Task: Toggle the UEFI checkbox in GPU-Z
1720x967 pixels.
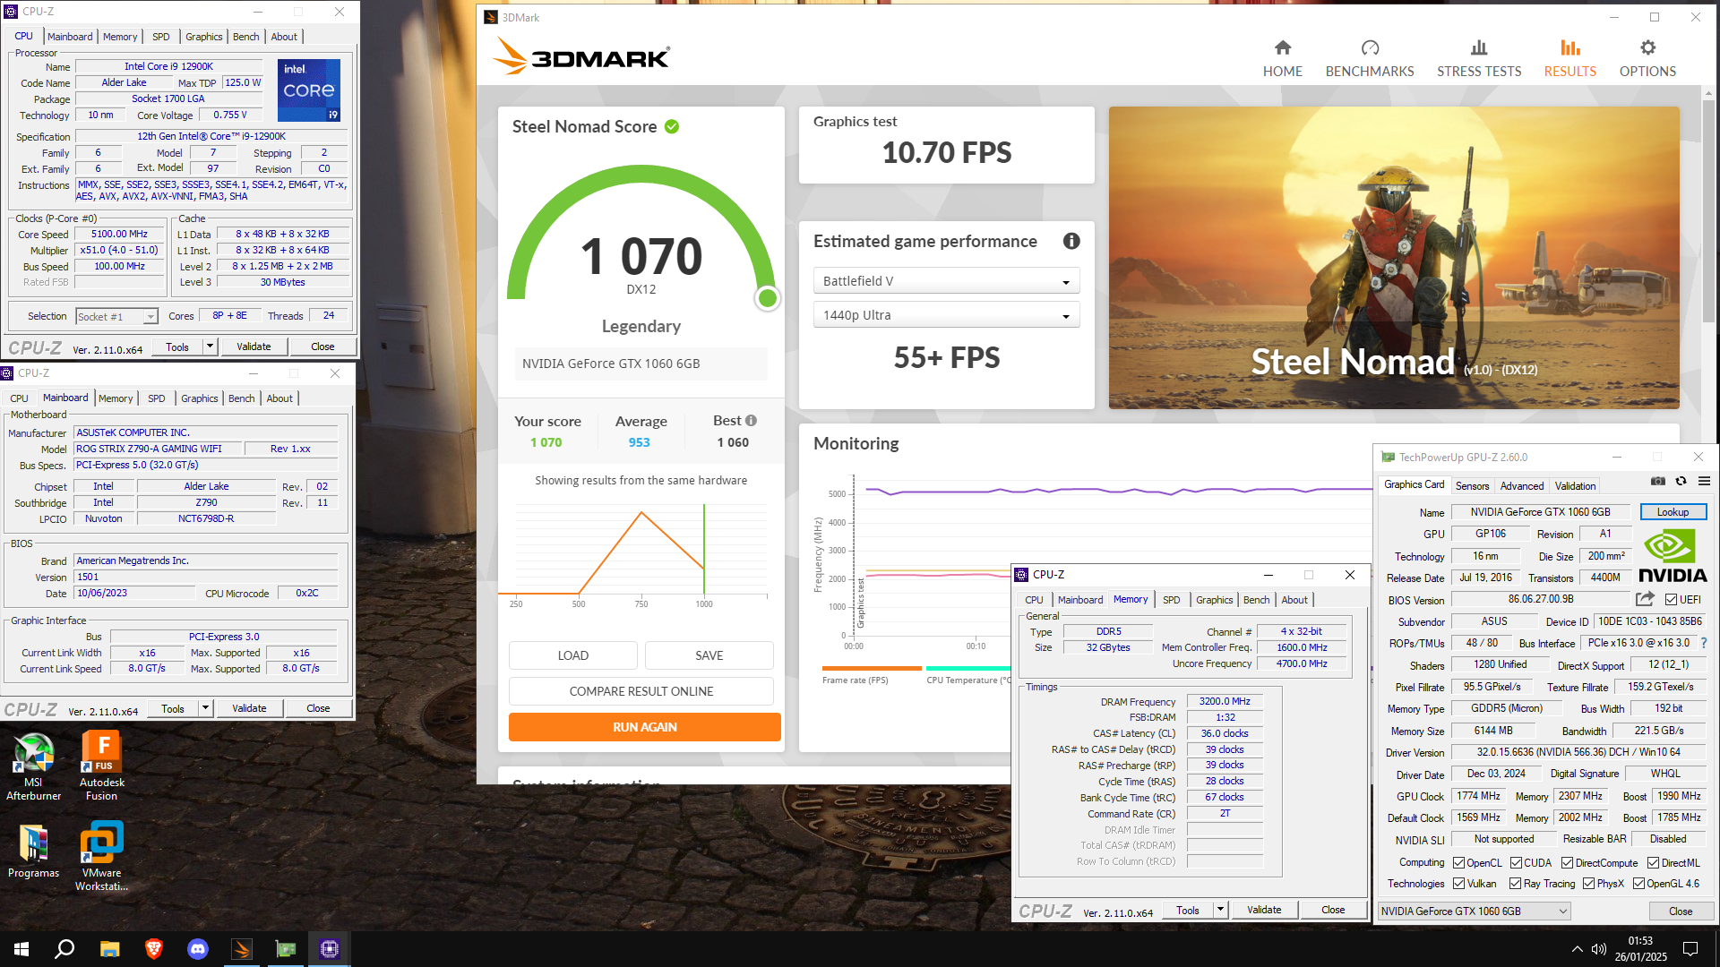Action: pyautogui.click(x=1671, y=599)
